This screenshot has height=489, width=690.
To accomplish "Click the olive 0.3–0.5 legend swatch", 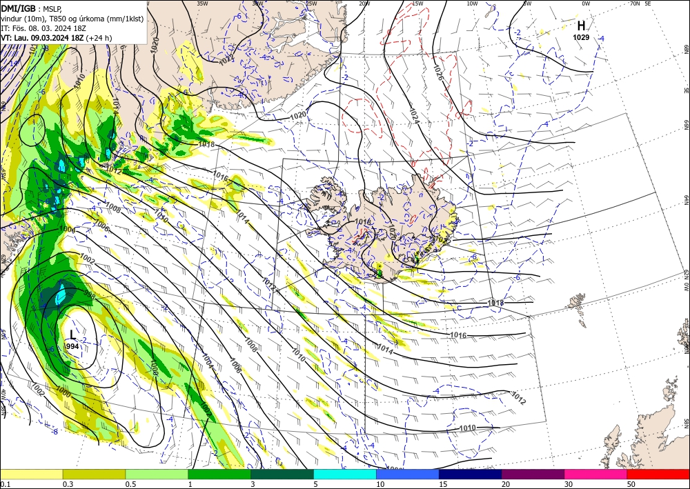I will tap(94, 474).
